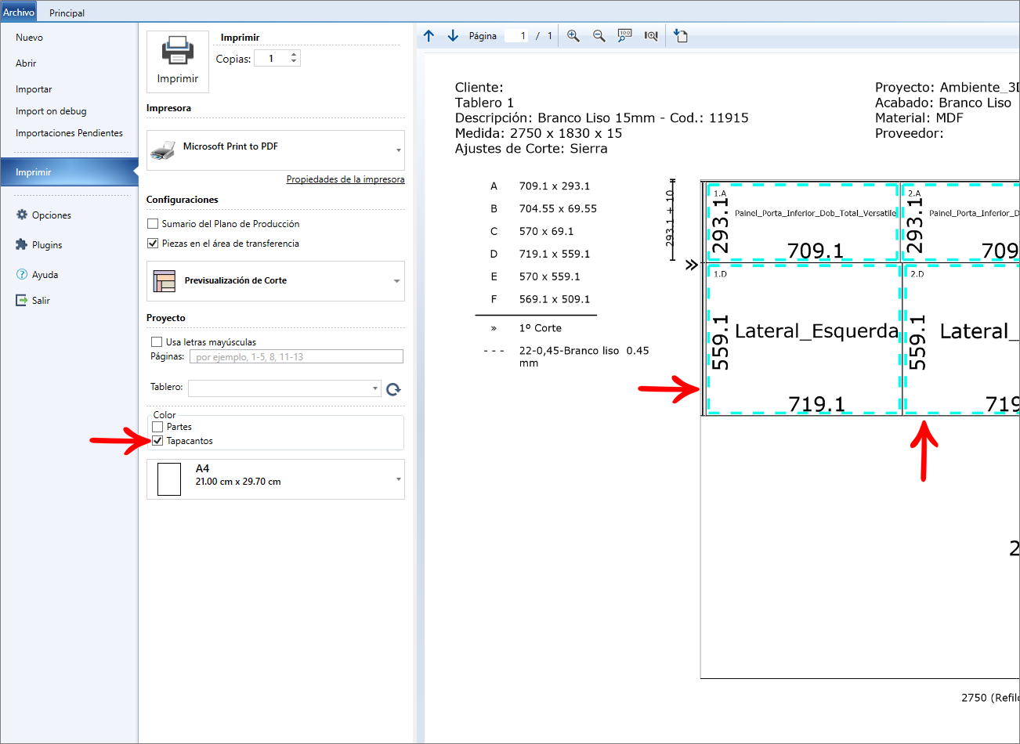1020x744 pixels.
Task: Open Propiedades de la impresora link
Action: click(345, 179)
